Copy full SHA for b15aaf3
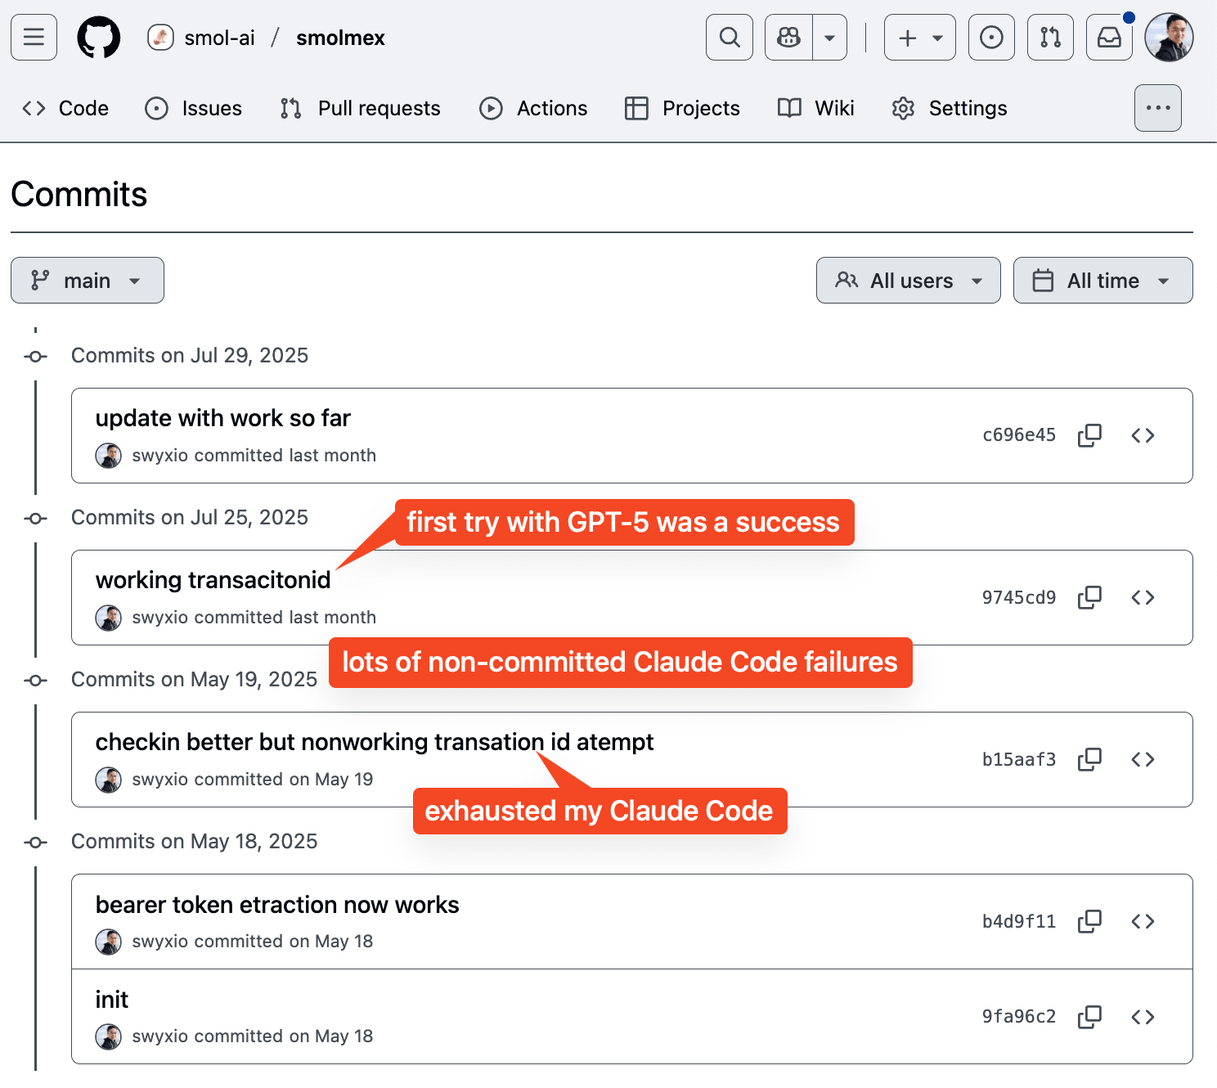Image resolution: width=1217 pixels, height=1088 pixels. [1089, 759]
